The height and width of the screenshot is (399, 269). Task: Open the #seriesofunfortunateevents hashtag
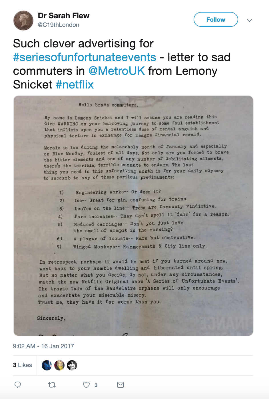[x=85, y=57]
